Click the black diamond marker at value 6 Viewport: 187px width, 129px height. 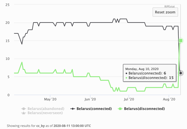click(x=181, y=73)
